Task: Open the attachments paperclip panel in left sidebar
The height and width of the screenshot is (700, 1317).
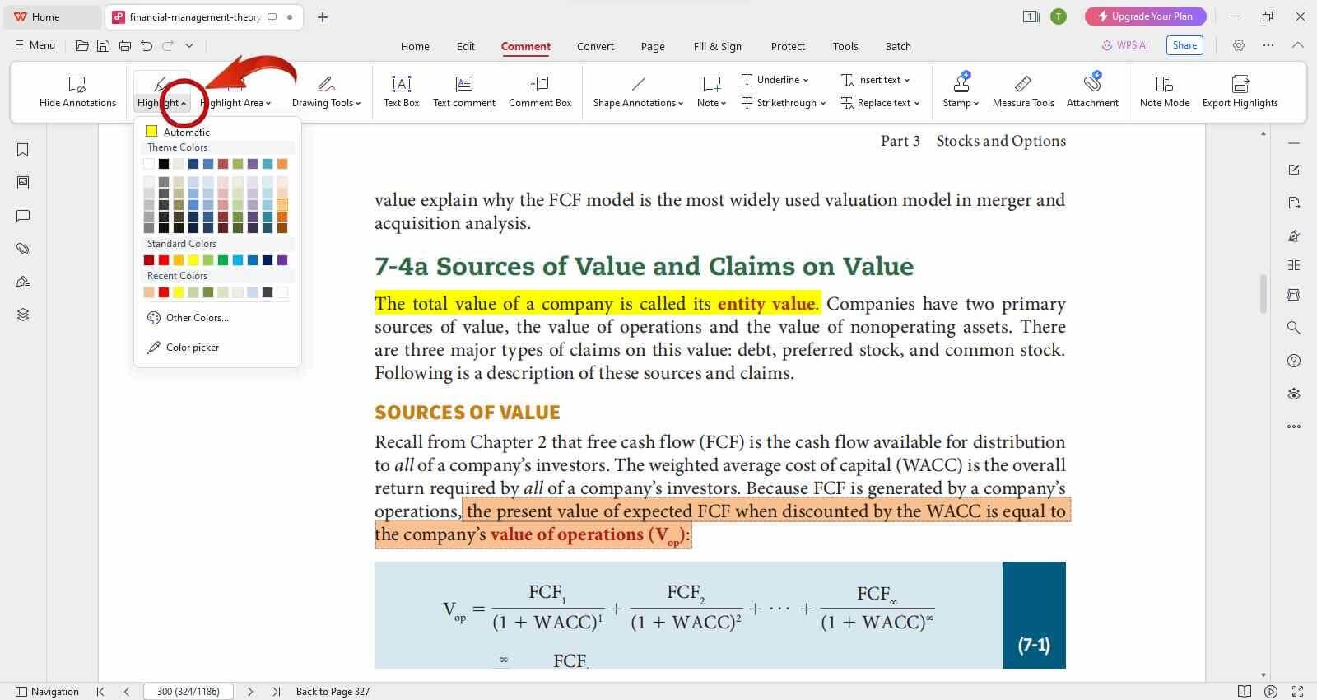Action: coord(23,249)
